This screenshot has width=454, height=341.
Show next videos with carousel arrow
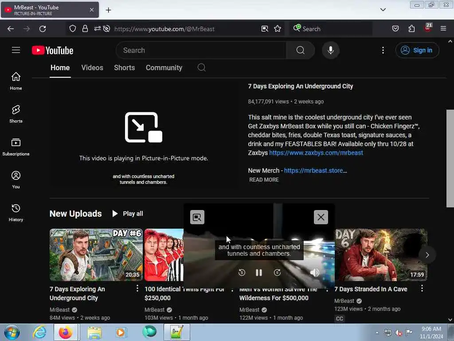[427, 255]
